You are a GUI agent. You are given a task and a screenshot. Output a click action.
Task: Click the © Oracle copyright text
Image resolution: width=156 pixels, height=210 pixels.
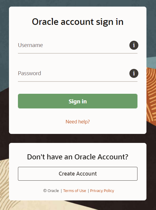(x=51, y=191)
